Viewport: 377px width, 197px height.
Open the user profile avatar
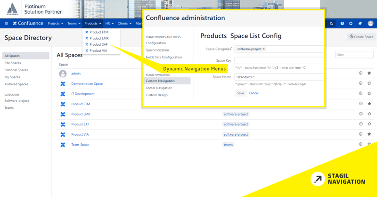tap(370, 24)
